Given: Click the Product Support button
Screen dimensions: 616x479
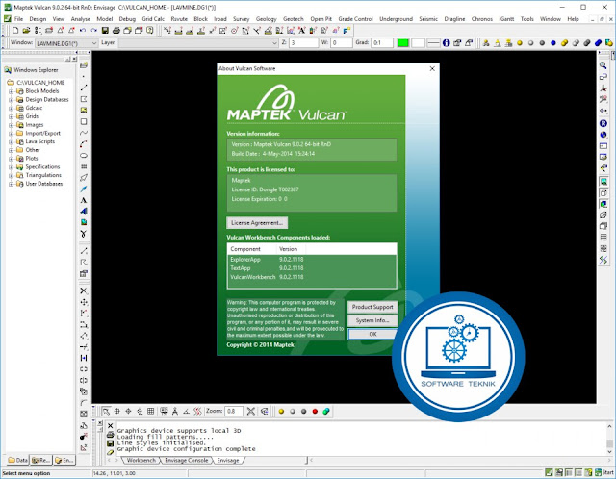Looking at the screenshot, I should (372, 307).
